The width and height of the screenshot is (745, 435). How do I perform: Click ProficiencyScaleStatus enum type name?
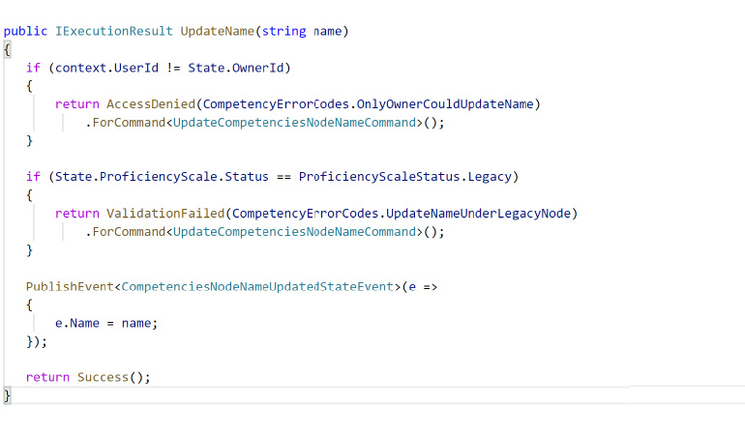click(x=382, y=177)
